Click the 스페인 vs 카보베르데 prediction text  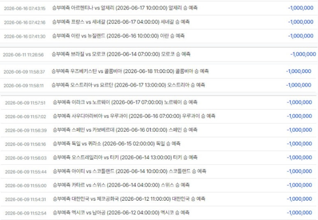(125, 130)
